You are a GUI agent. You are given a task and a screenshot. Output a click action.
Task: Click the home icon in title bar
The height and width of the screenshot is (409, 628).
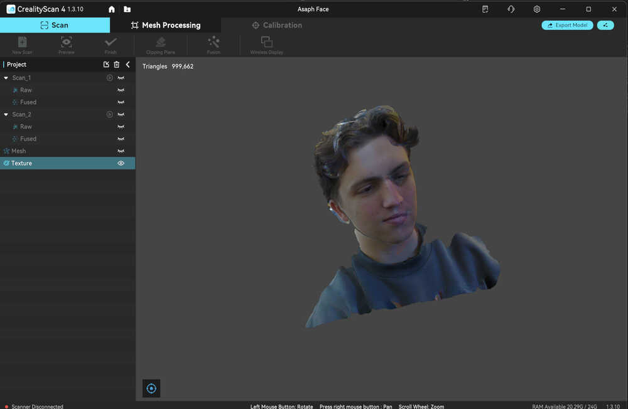(112, 9)
